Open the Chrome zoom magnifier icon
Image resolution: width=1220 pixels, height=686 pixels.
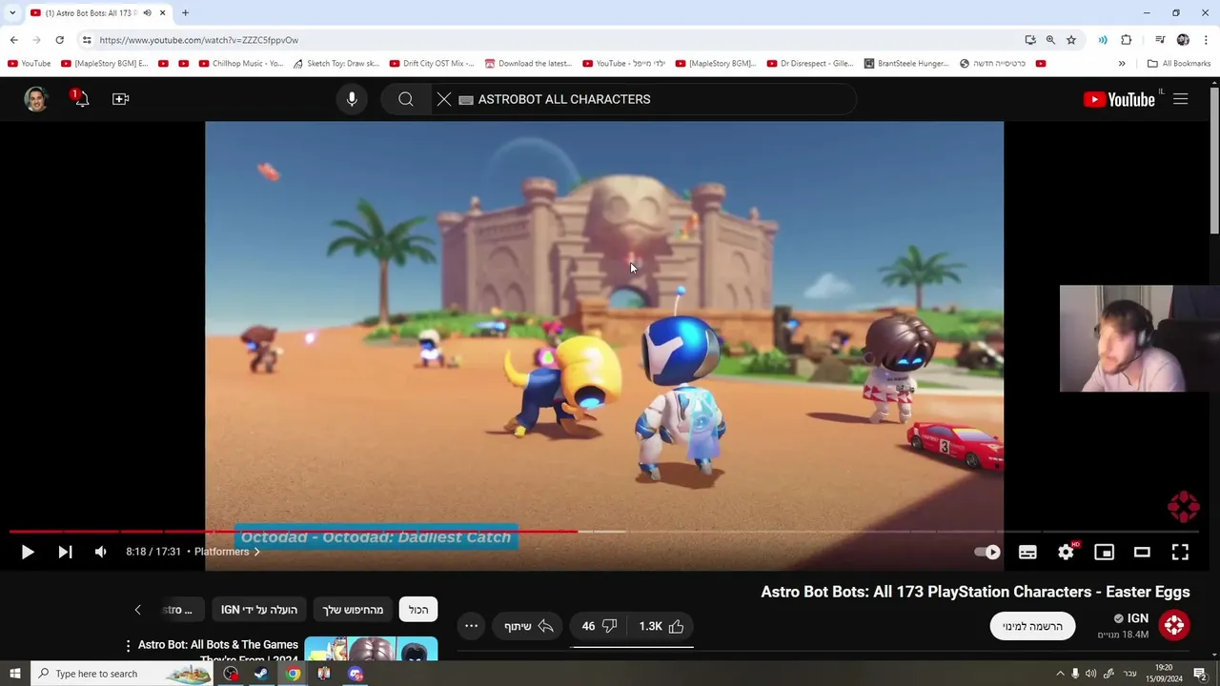coord(1050,40)
